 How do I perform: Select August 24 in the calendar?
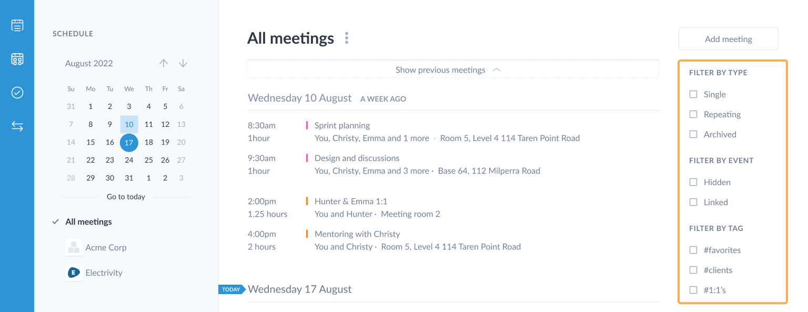129,160
